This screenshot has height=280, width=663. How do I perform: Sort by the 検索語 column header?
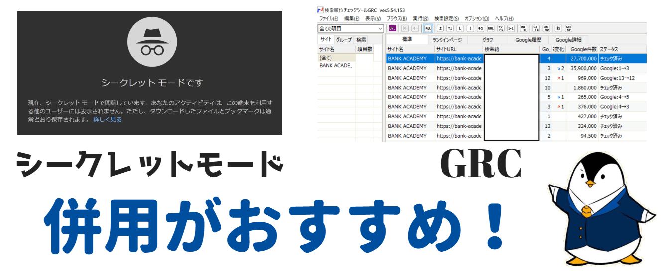pos(511,49)
